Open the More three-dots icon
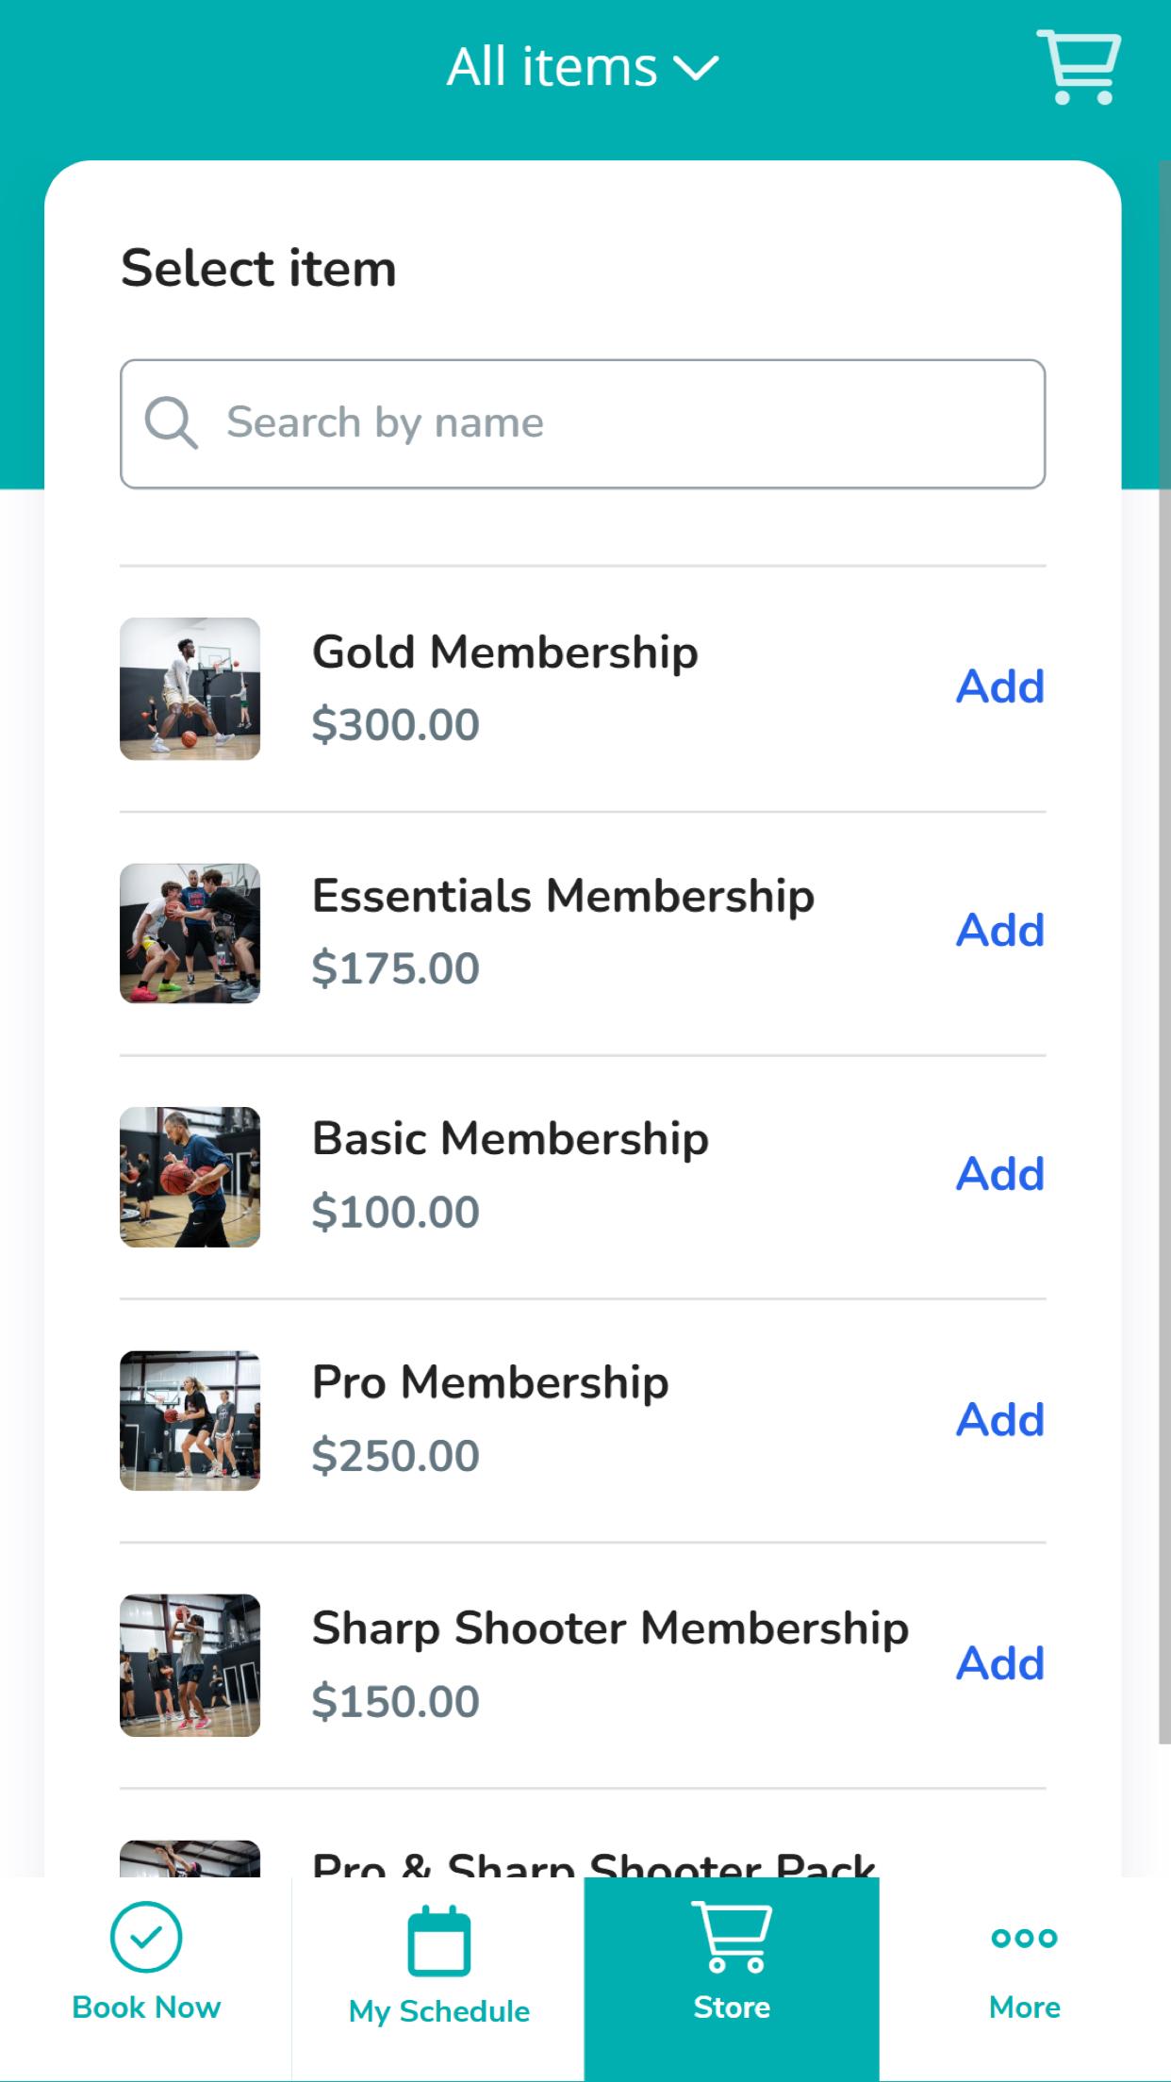Screen dimensions: 1171x2082 (x=1024, y=1938)
